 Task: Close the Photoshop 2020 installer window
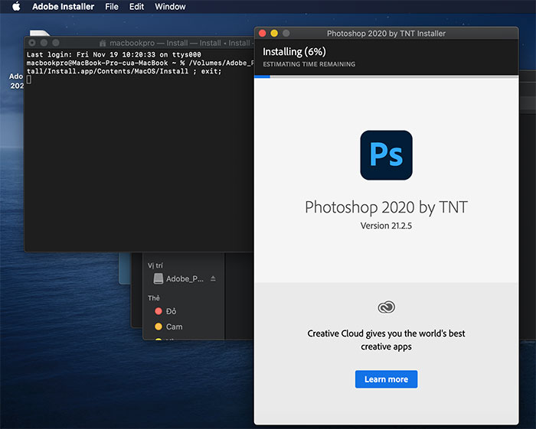(262, 34)
